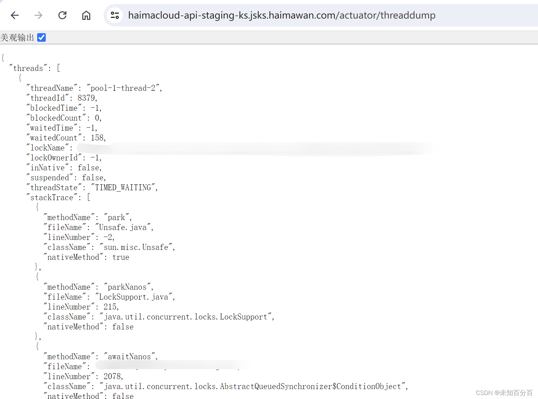
Task: Select threadState value TIMED_WAITING
Action: [123, 188]
